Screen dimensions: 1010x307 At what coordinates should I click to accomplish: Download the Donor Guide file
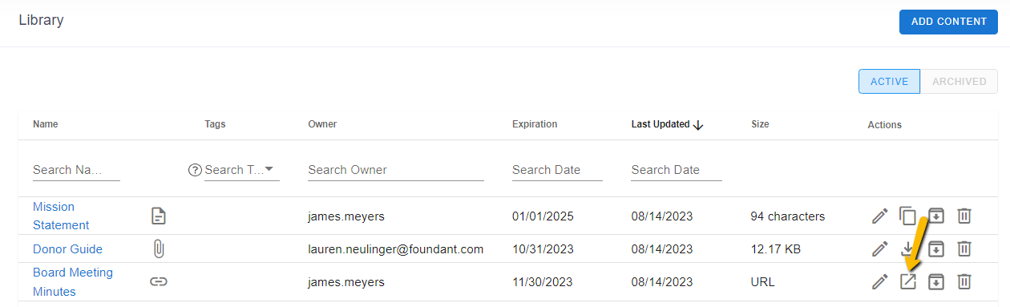(x=907, y=248)
